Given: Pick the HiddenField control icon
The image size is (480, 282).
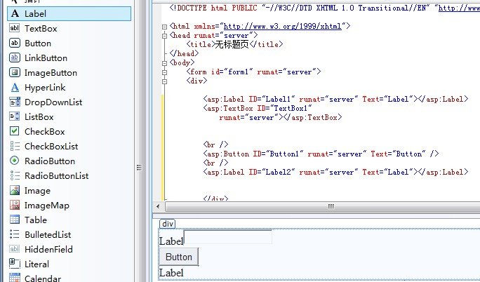Looking at the screenshot, I should (15, 249).
